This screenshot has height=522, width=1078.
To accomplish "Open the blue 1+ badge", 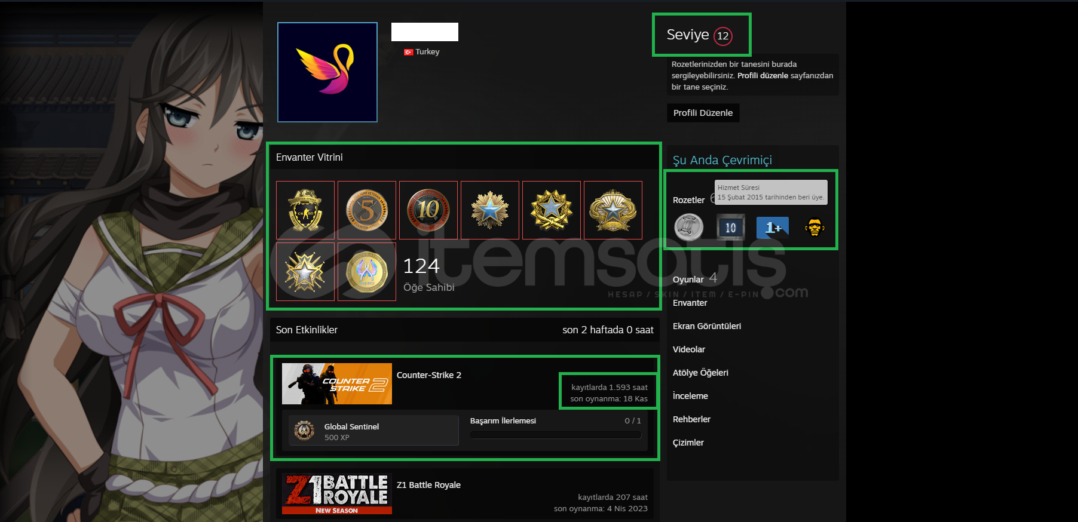I will (x=773, y=228).
